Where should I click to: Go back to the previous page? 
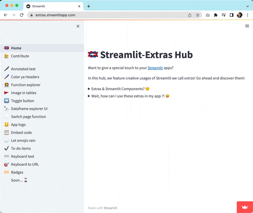point(6,15)
